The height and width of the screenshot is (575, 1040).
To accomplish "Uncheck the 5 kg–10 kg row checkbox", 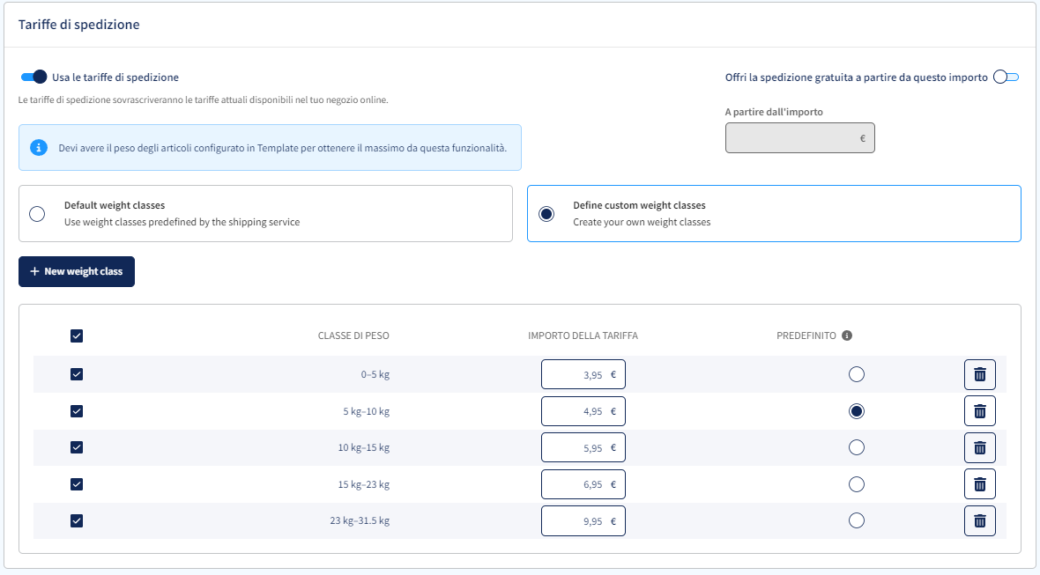I will click(x=77, y=411).
